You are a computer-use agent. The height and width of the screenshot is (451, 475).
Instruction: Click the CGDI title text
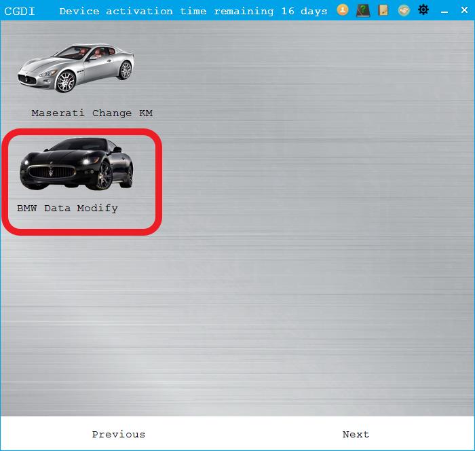20,12
